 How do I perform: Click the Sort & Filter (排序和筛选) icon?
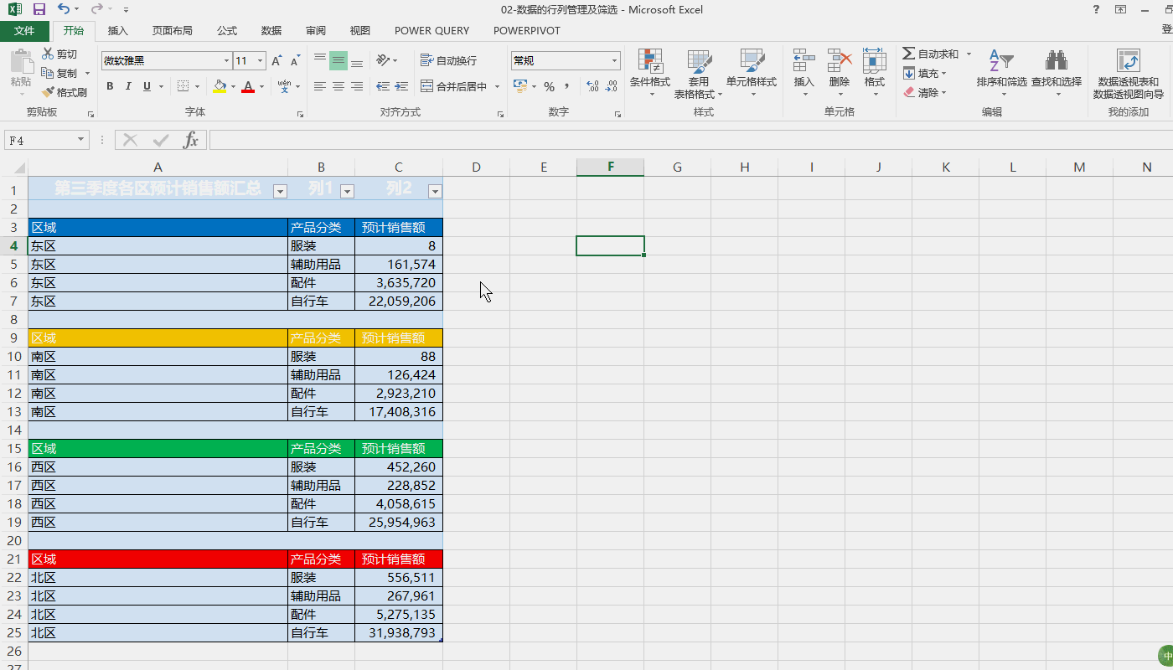tap(1001, 61)
